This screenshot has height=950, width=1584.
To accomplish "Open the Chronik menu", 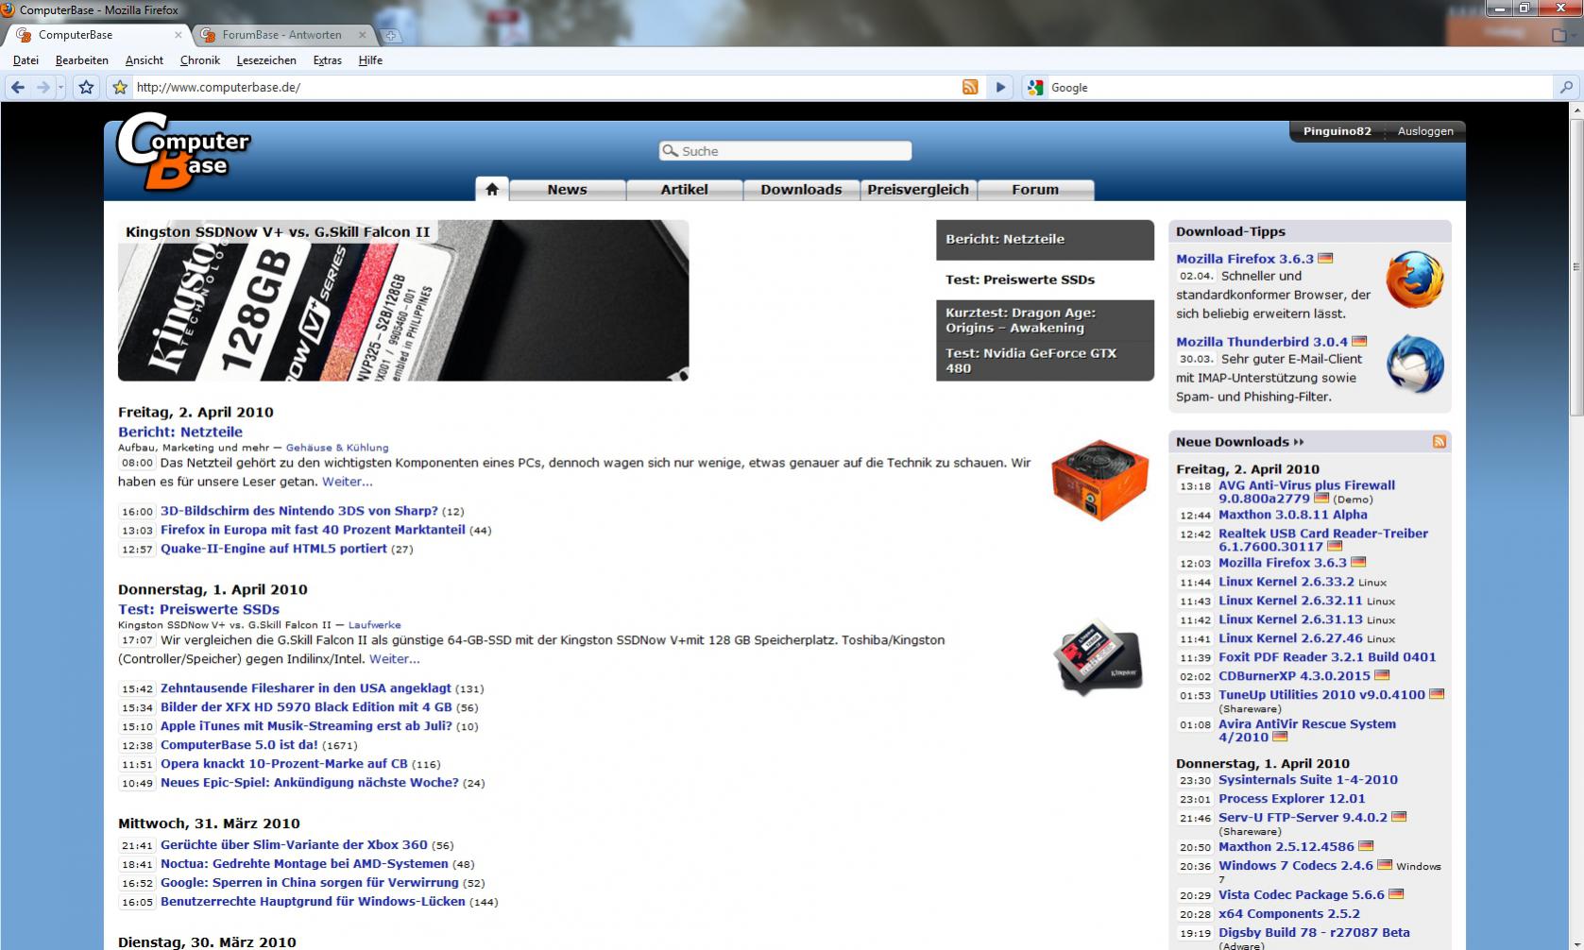I will [x=200, y=60].
